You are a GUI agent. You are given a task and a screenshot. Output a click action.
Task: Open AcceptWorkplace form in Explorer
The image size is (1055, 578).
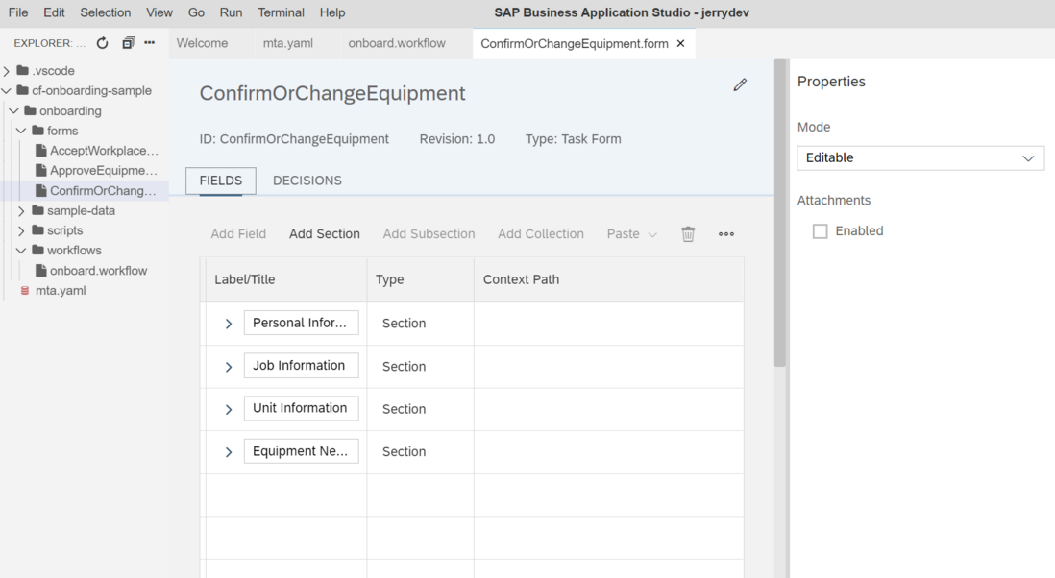105,151
